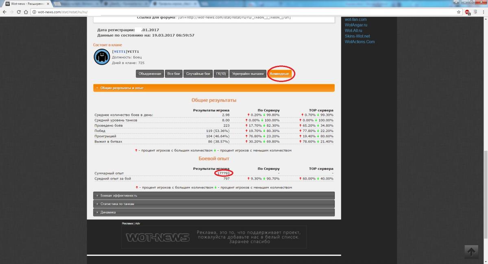The height and width of the screenshot is (264, 488).
Task: Open the Chrome three-dot menu
Action: tap(483, 12)
